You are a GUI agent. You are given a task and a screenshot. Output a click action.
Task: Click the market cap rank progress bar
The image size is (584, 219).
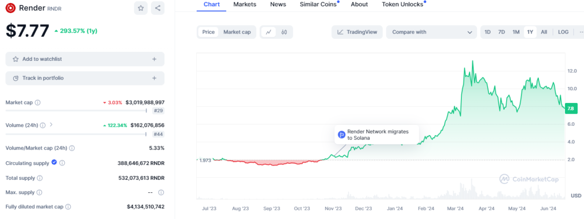pos(78,111)
